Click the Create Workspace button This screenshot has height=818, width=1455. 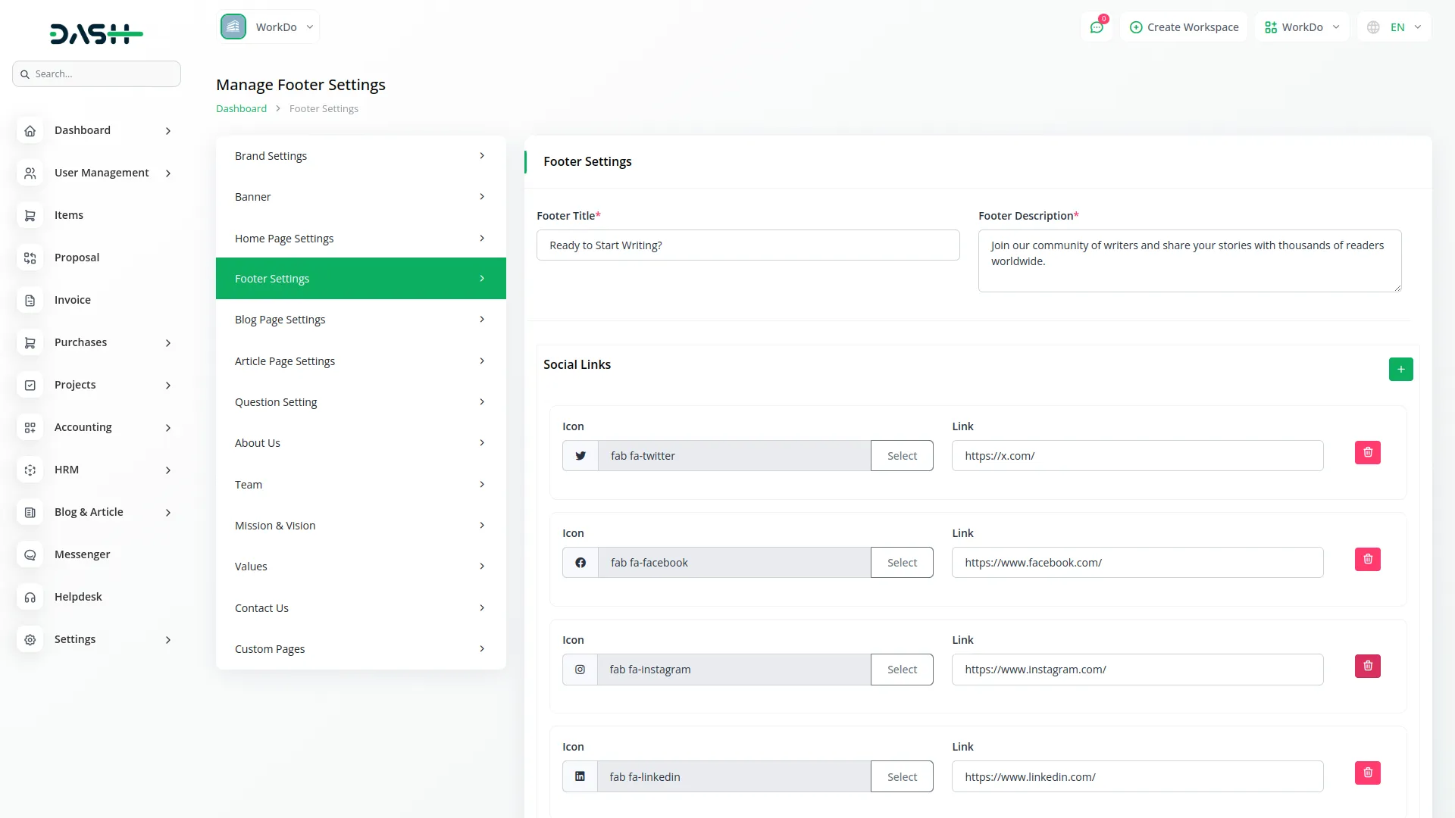[1184, 27]
